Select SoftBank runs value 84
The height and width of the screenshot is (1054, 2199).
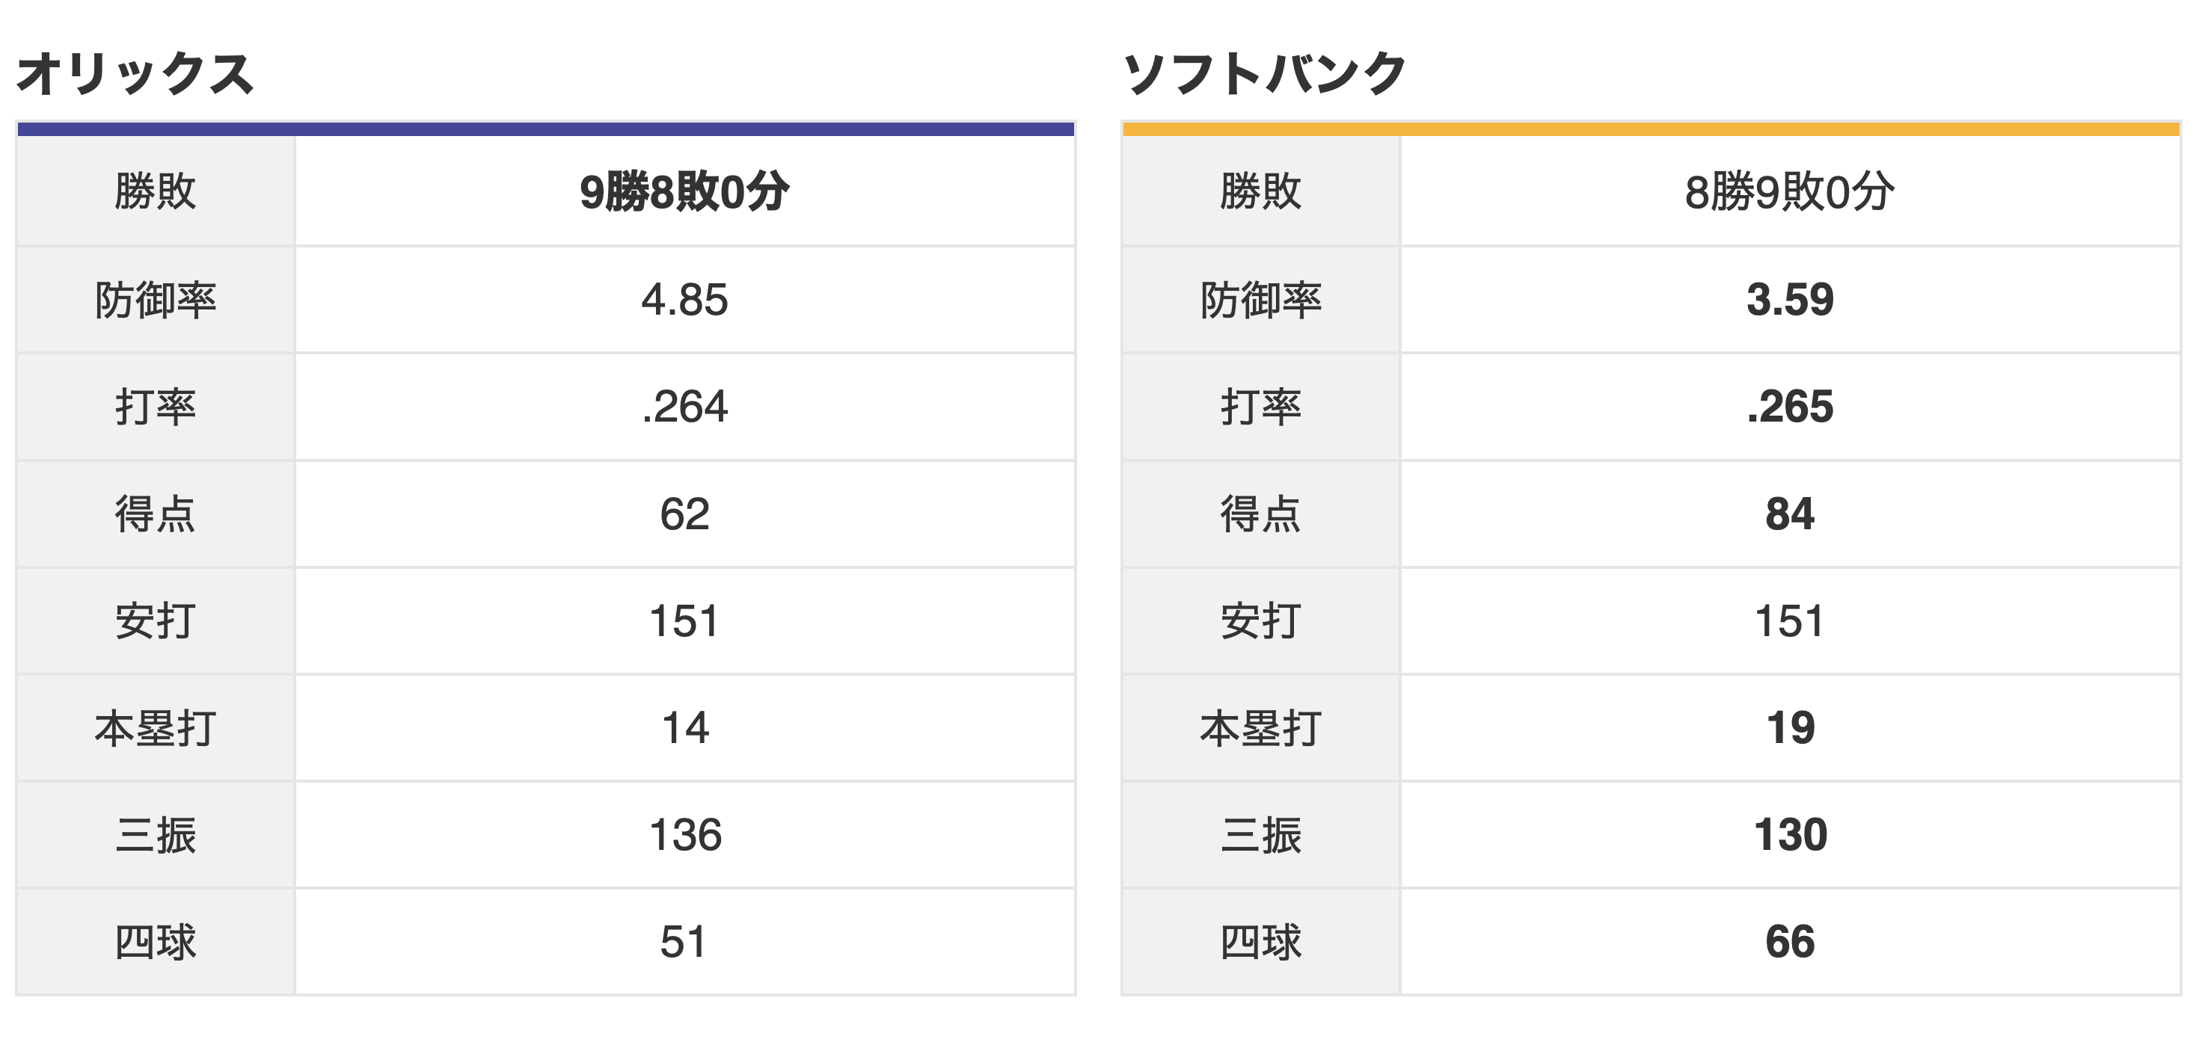click(x=1790, y=514)
